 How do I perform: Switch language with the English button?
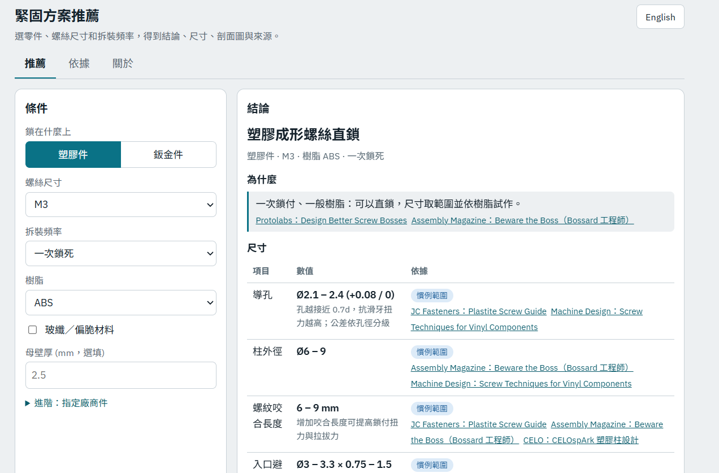(660, 17)
